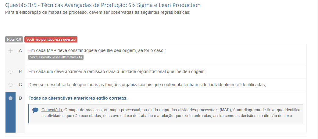Mark the radio button for alternative C
The width and height of the screenshot is (318, 139).
tap(11, 85)
